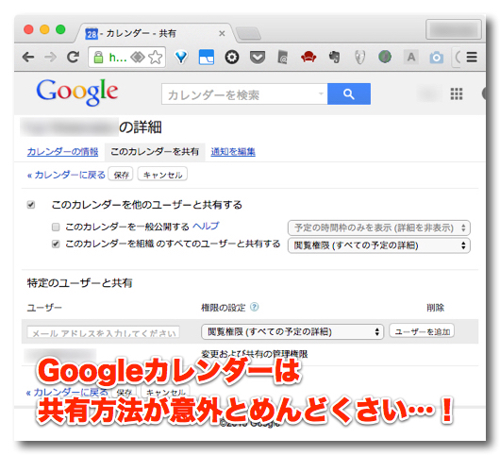Open the blue window-shaped extension icon
Screen dimensions: 500x455
tap(207, 58)
